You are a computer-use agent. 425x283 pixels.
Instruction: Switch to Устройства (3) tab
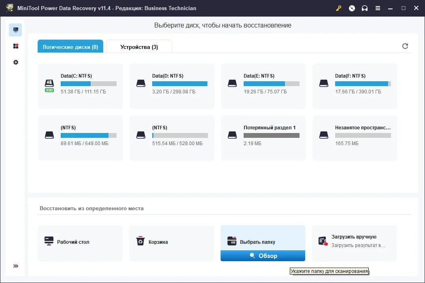(139, 46)
